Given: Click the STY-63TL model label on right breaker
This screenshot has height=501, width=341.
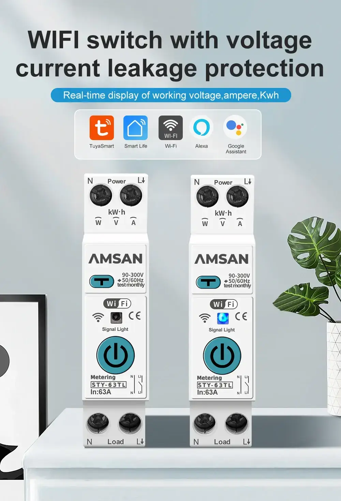Looking at the screenshot, I should pos(215,385).
